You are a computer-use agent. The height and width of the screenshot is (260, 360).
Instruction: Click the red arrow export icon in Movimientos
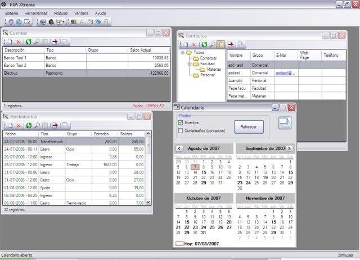tap(55, 125)
